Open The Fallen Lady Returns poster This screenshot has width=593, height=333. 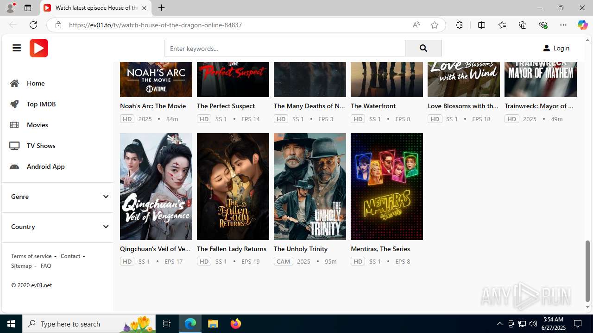(233, 186)
